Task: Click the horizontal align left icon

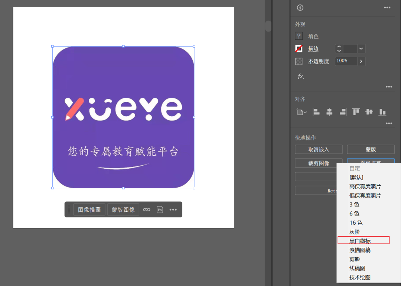Action: point(316,112)
